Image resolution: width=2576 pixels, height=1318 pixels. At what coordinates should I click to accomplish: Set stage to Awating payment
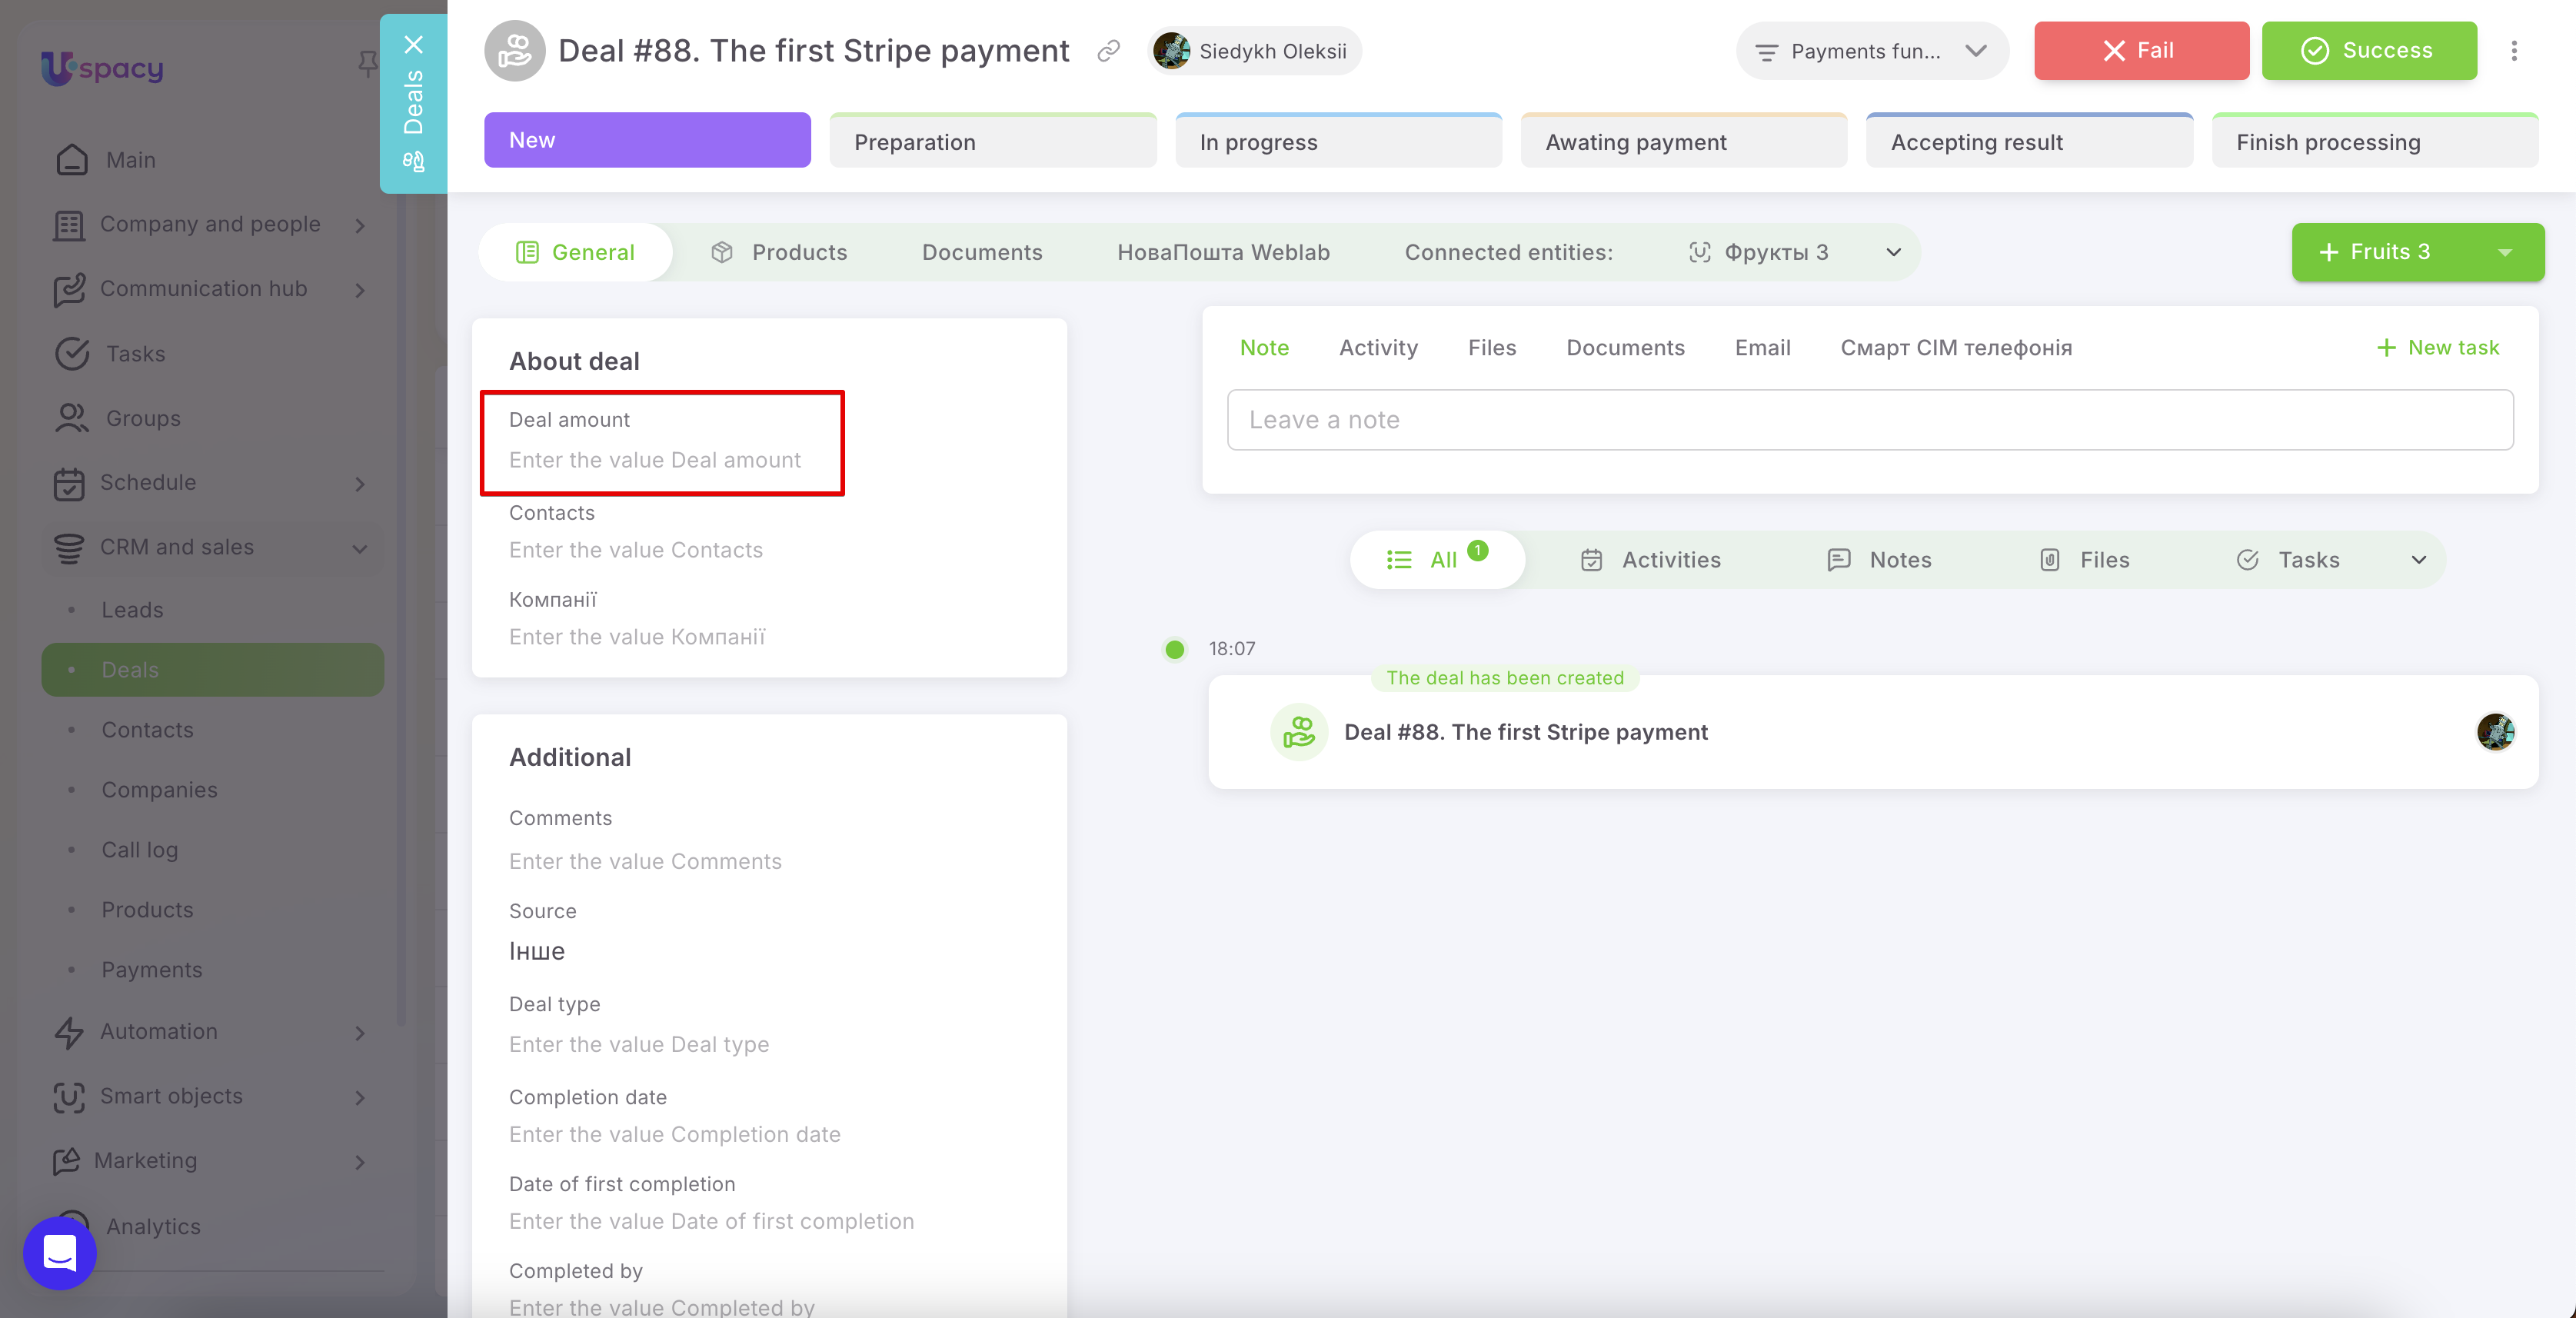(x=1684, y=141)
